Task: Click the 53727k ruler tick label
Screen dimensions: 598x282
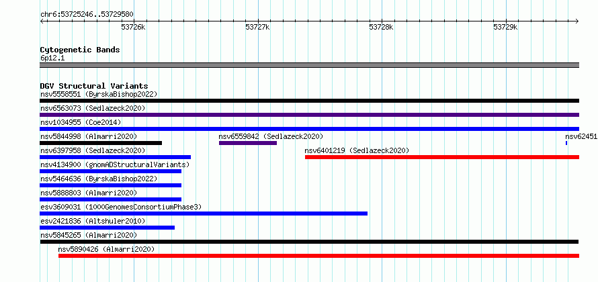Action: click(x=257, y=28)
